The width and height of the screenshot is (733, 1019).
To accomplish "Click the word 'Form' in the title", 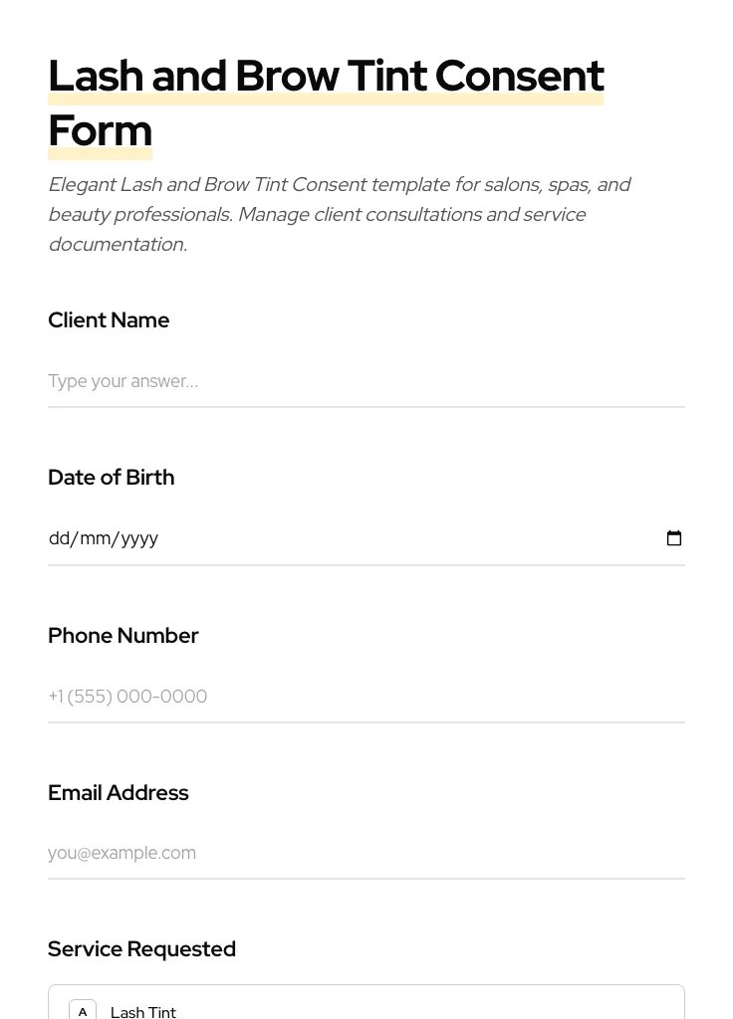I will [100, 130].
